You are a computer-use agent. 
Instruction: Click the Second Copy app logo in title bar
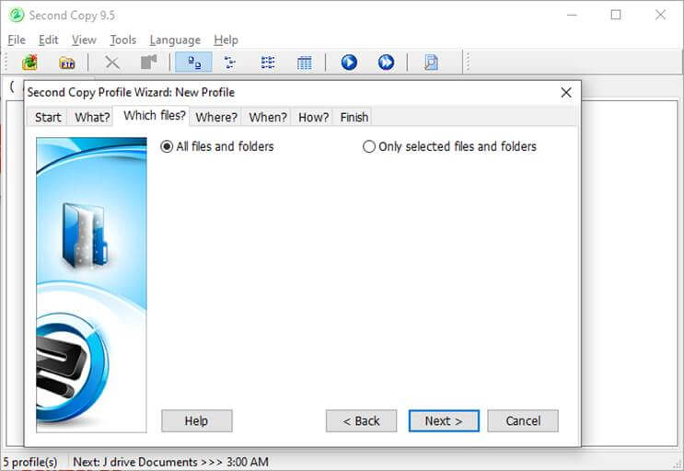[17, 16]
